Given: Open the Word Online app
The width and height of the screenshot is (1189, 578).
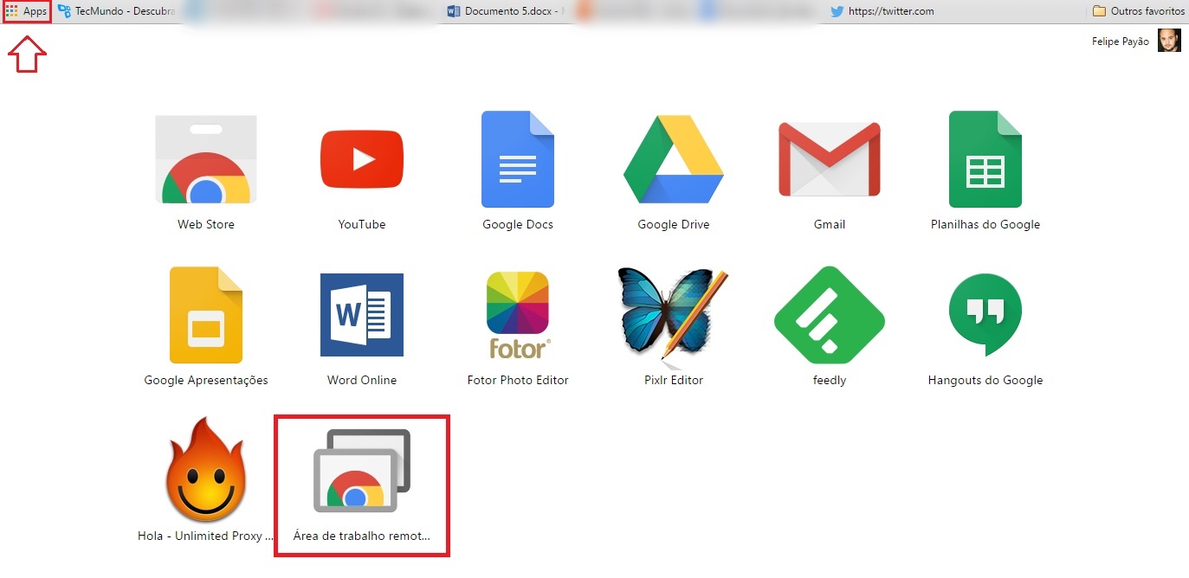Looking at the screenshot, I should [362, 315].
